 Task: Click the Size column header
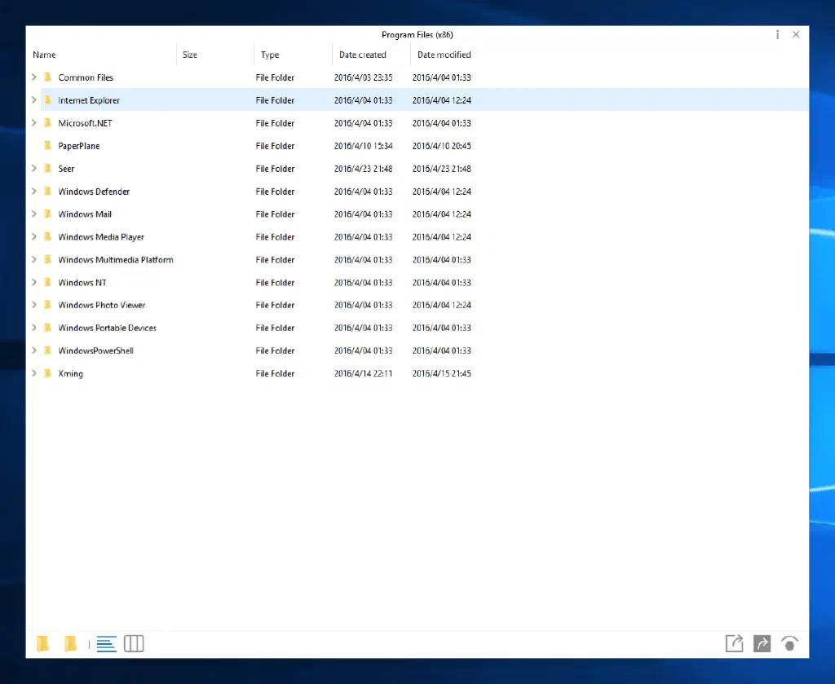(190, 55)
